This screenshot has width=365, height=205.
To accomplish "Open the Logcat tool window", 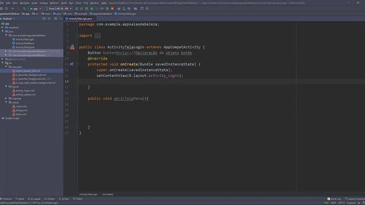I will pos(34,199).
